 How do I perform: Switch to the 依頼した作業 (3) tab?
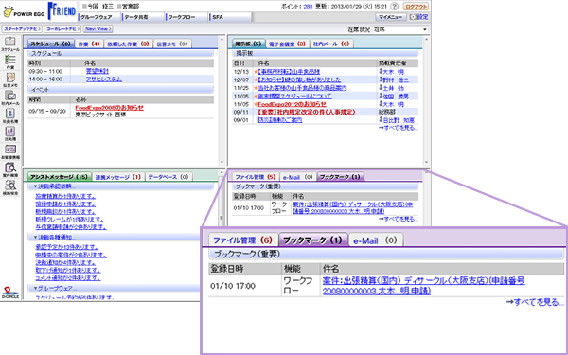click(128, 44)
